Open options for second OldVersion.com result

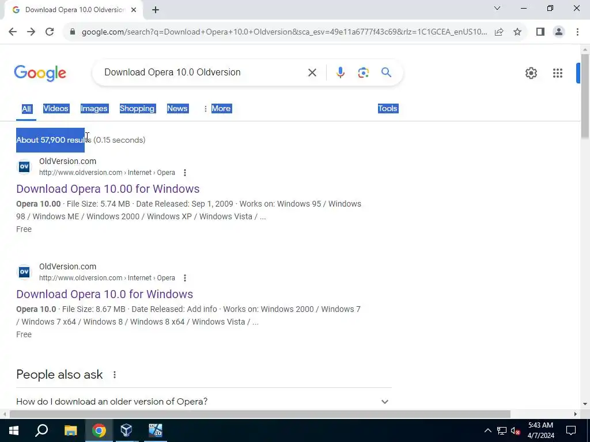(185, 278)
